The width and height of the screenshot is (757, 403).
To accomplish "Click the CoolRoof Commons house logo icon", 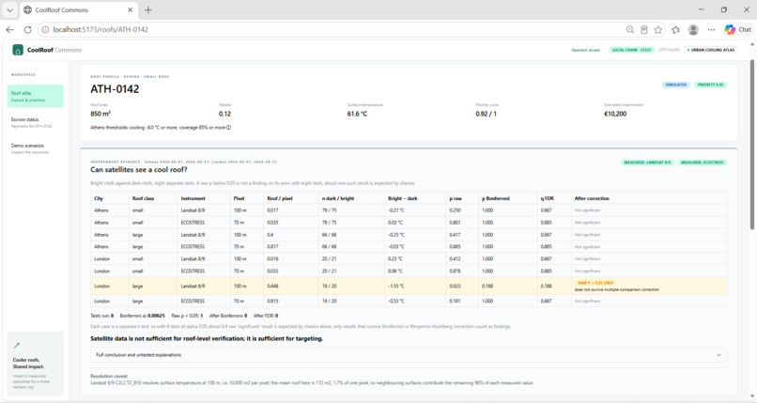I will coord(18,50).
